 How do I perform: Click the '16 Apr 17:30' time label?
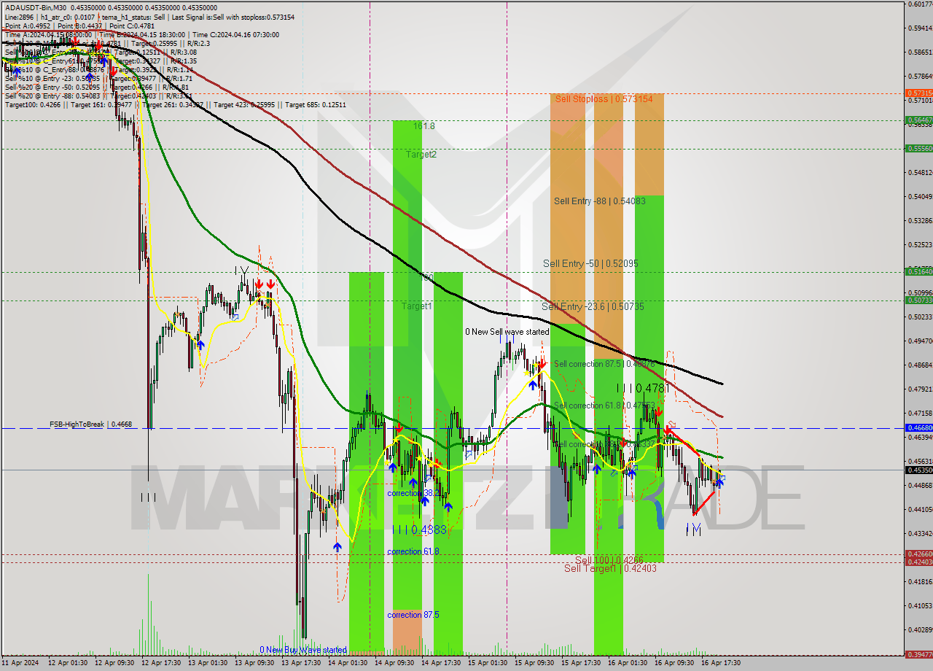click(x=721, y=663)
